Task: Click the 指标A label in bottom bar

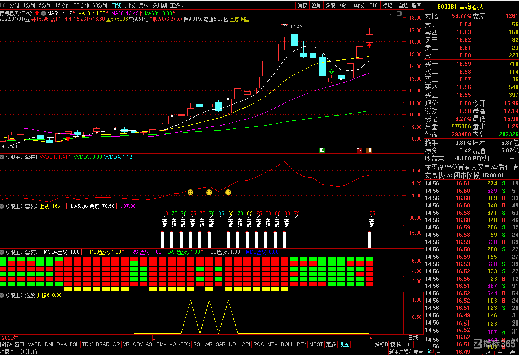Action: point(6,344)
